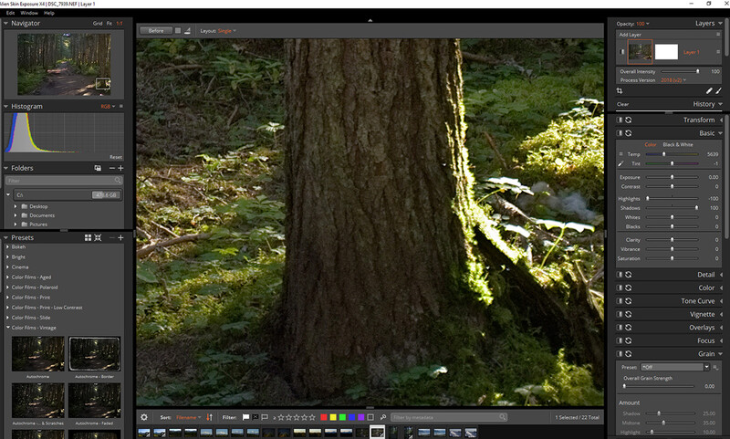The width and height of the screenshot is (730, 439).
Task: Open filmstrip settings gear icon
Action: (144, 418)
